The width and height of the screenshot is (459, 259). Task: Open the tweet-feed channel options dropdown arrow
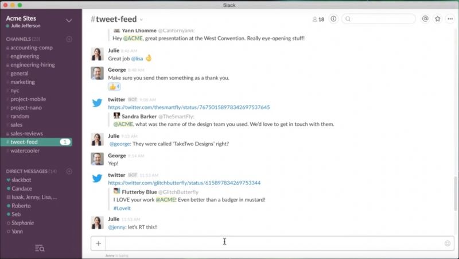(141, 20)
